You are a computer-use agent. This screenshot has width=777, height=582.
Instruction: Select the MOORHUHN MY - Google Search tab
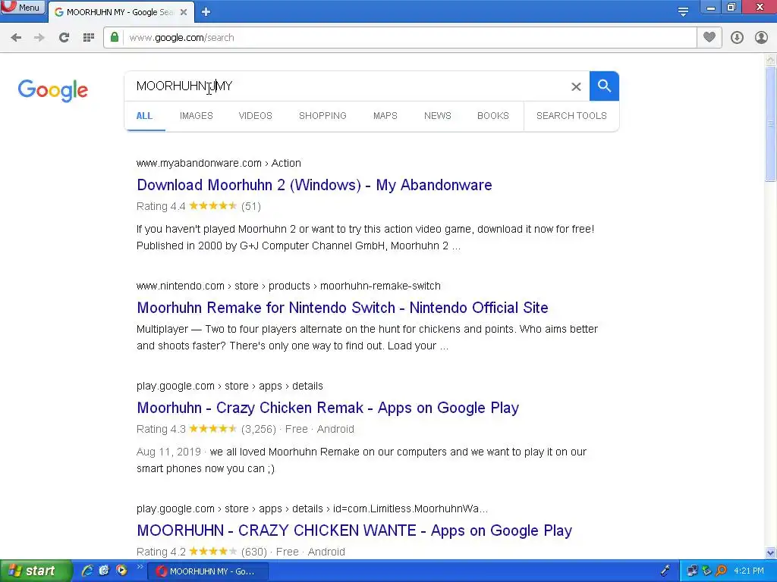tap(121, 12)
